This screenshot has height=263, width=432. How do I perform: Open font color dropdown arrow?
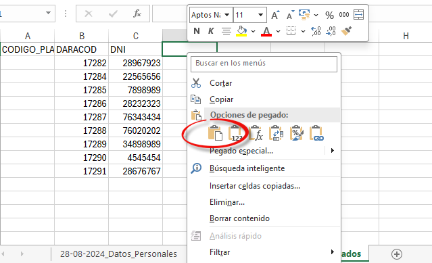[x=278, y=31]
